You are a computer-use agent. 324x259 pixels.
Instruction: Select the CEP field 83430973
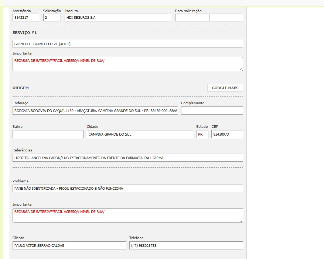pyautogui.click(x=227, y=134)
